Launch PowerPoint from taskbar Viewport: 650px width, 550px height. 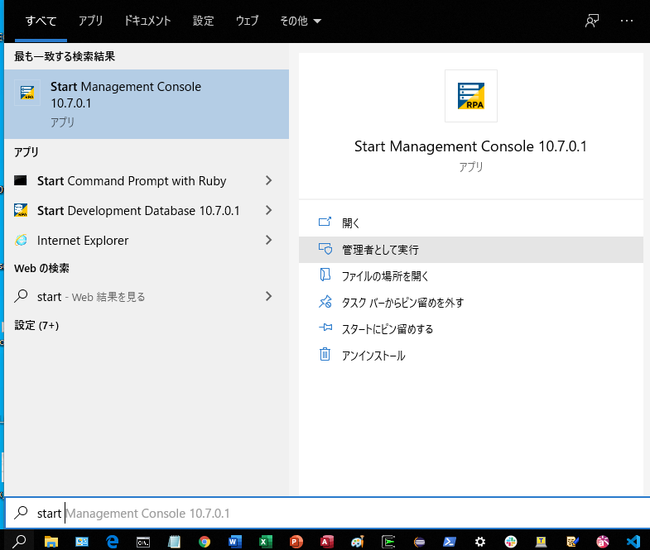click(296, 541)
